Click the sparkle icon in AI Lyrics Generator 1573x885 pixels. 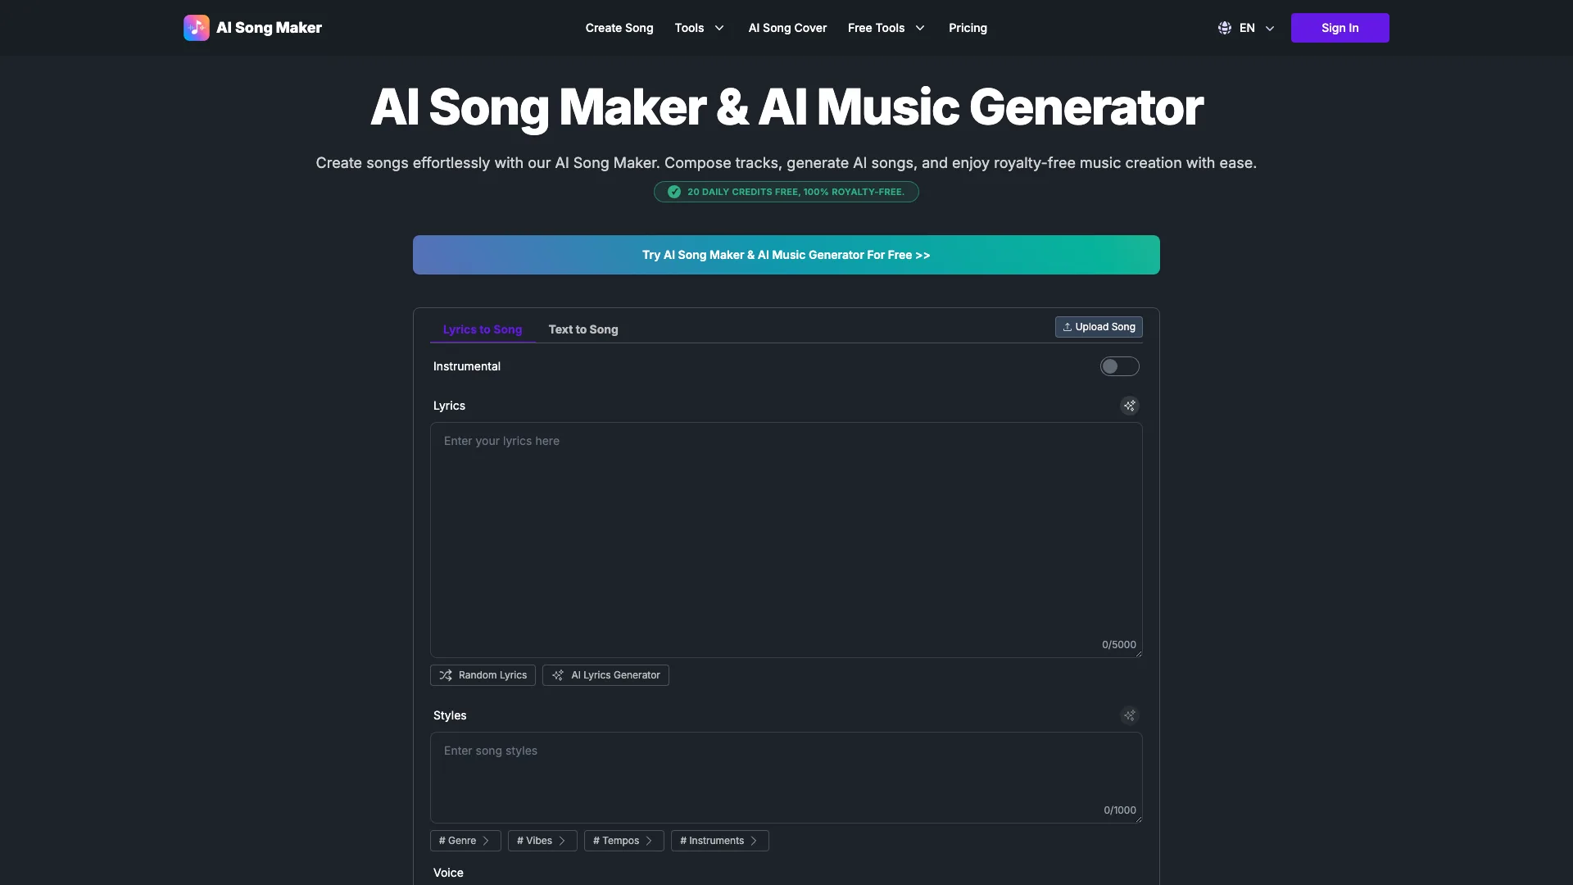pos(558,675)
